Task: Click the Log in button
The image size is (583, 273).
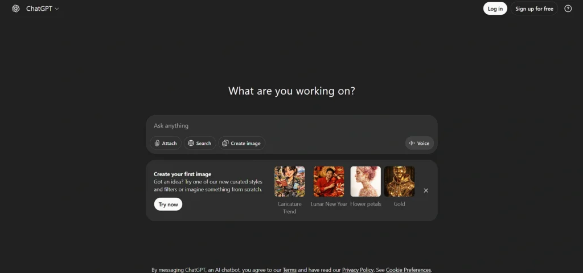Action: tap(495, 9)
